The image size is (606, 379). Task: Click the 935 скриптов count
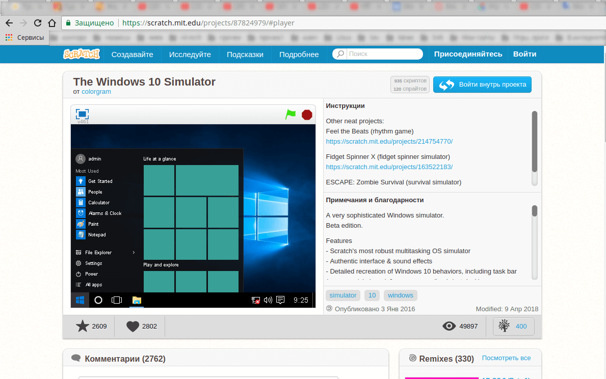pos(410,81)
